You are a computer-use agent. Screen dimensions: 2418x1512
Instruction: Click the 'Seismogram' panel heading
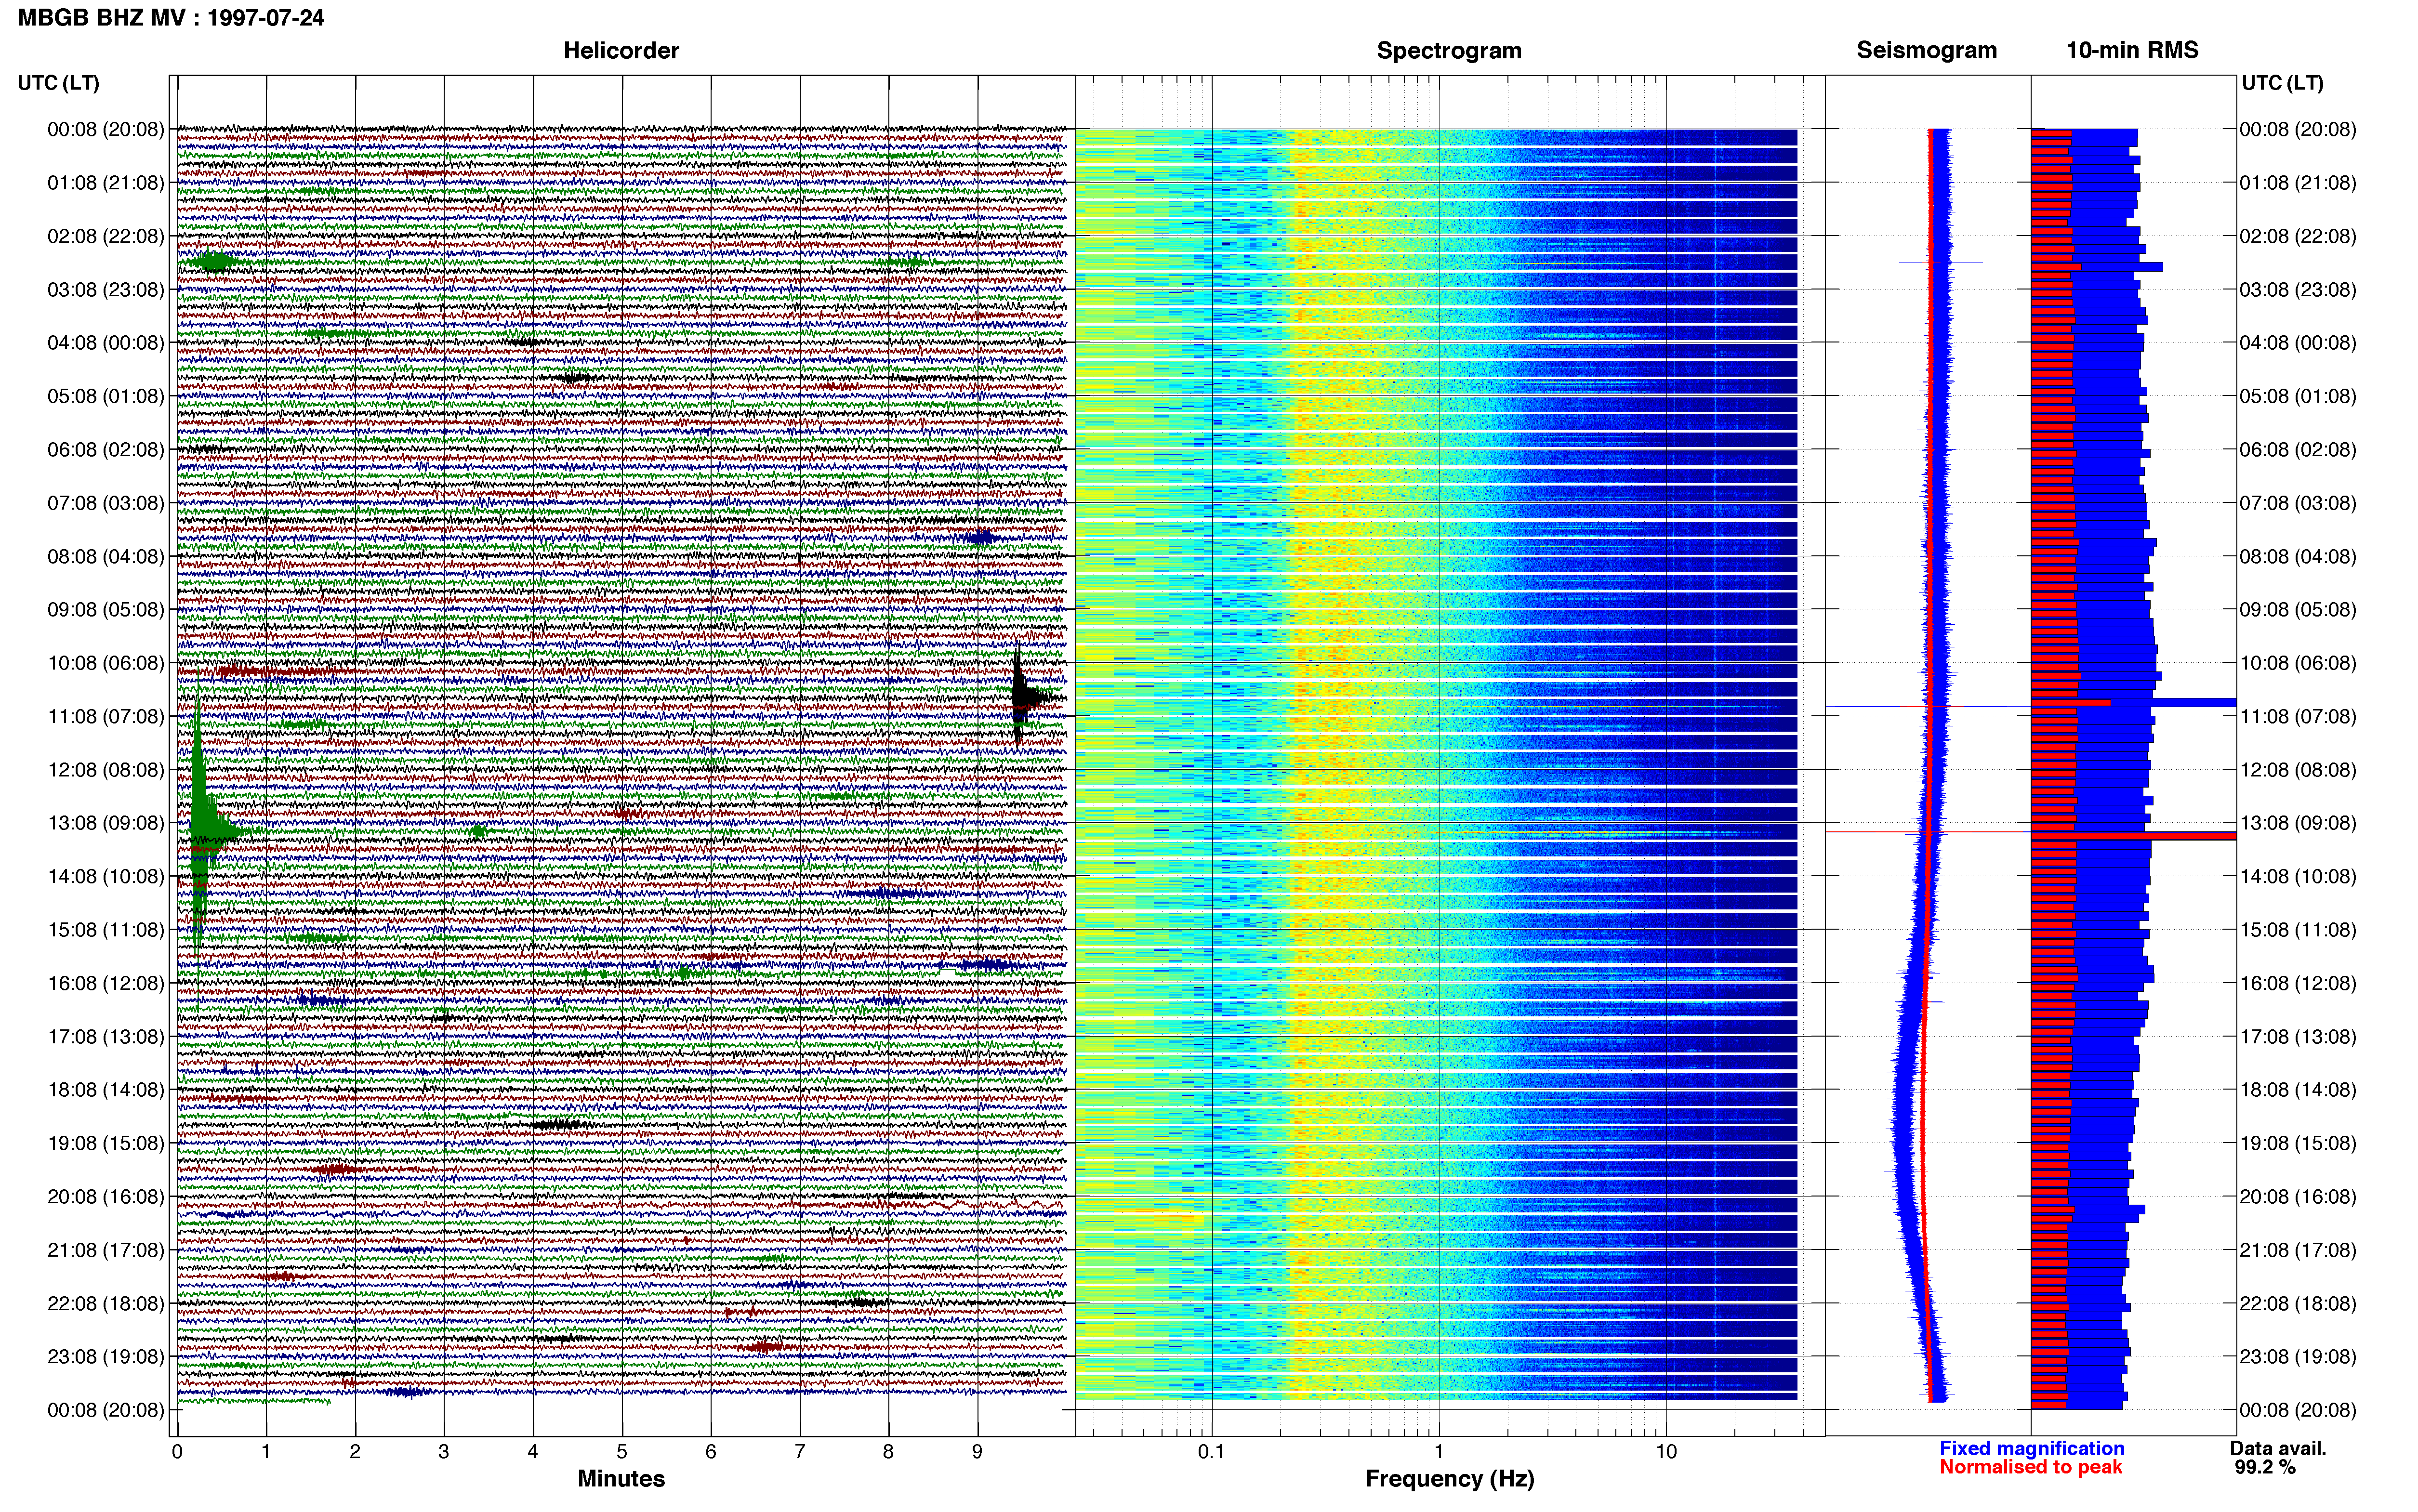(1926, 50)
